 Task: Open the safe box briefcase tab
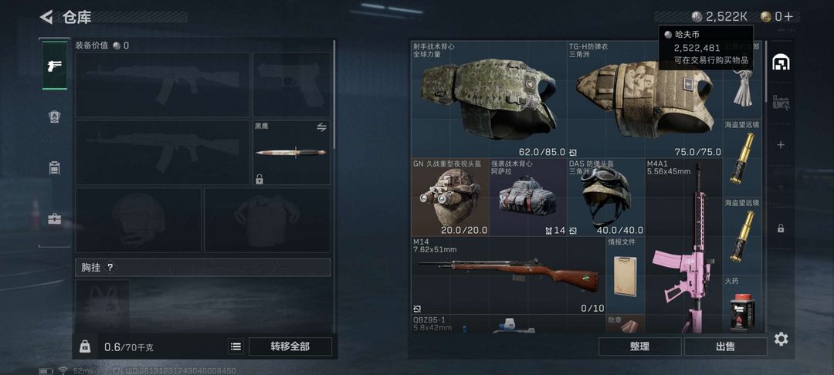[x=54, y=219]
